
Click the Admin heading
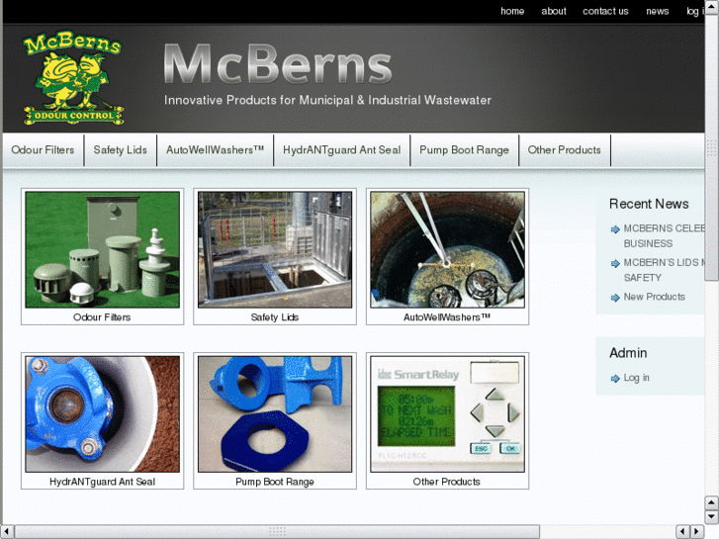(628, 353)
